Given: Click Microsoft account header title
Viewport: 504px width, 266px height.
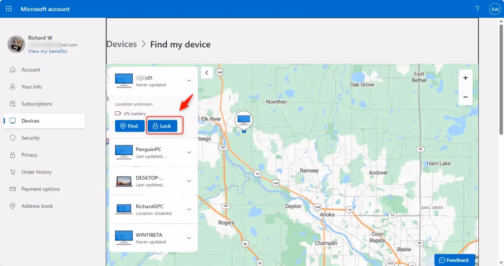Looking at the screenshot, I should pos(45,9).
